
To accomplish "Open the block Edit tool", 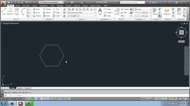I will pos(123,12).
